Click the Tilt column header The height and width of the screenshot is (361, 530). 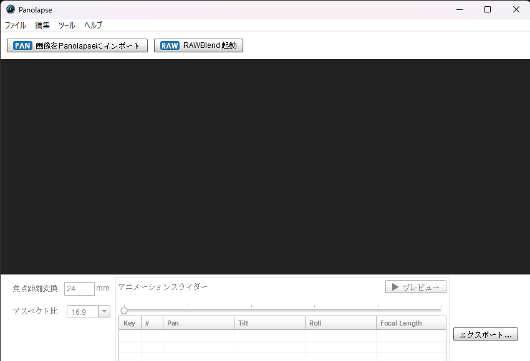269,323
